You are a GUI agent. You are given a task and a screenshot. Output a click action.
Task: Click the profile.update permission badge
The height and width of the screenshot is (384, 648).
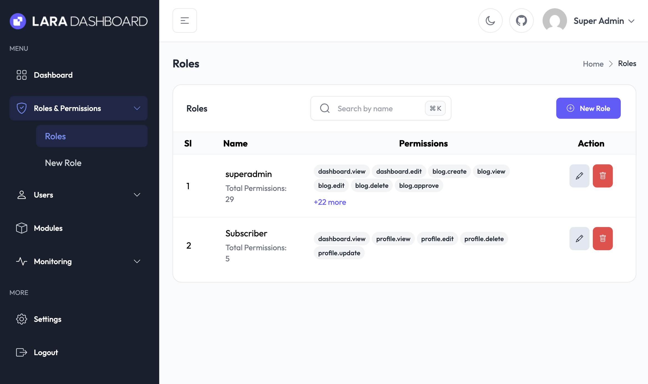coord(339,253)
